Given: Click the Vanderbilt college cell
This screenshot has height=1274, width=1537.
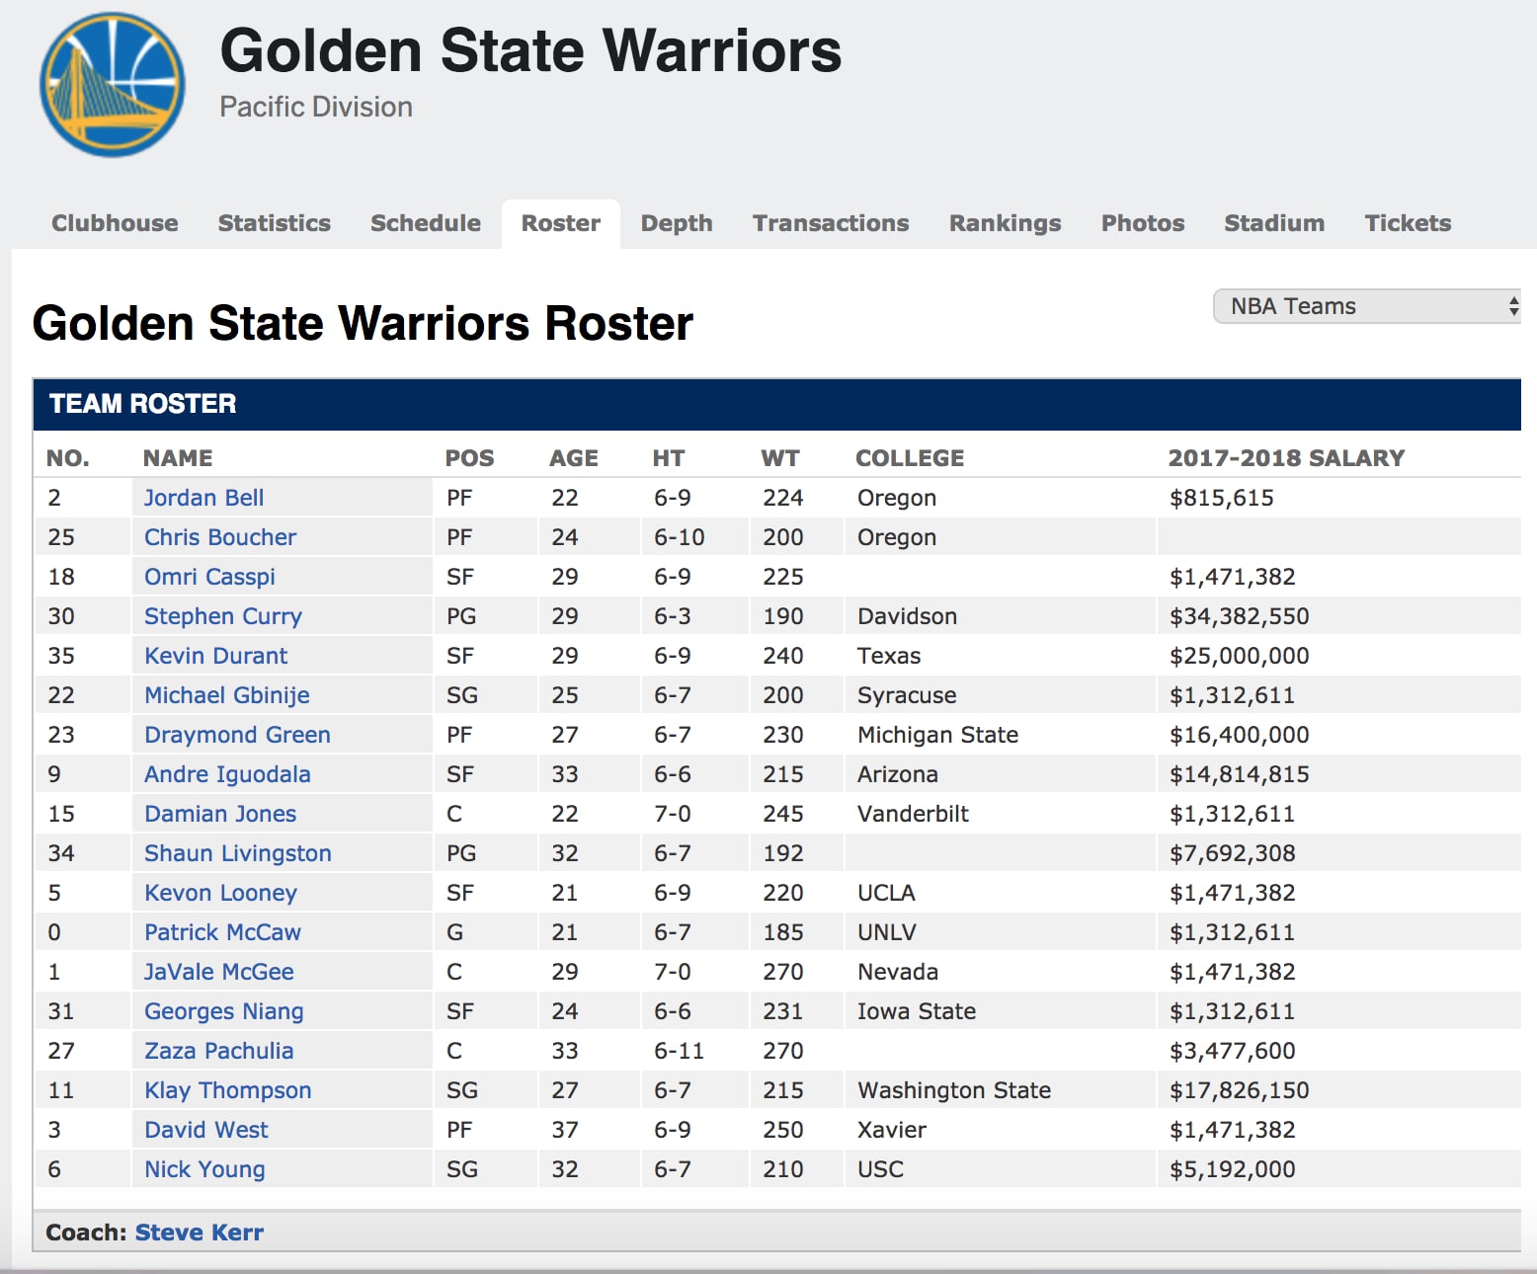Looking at the screenshot, I should 913,814.
